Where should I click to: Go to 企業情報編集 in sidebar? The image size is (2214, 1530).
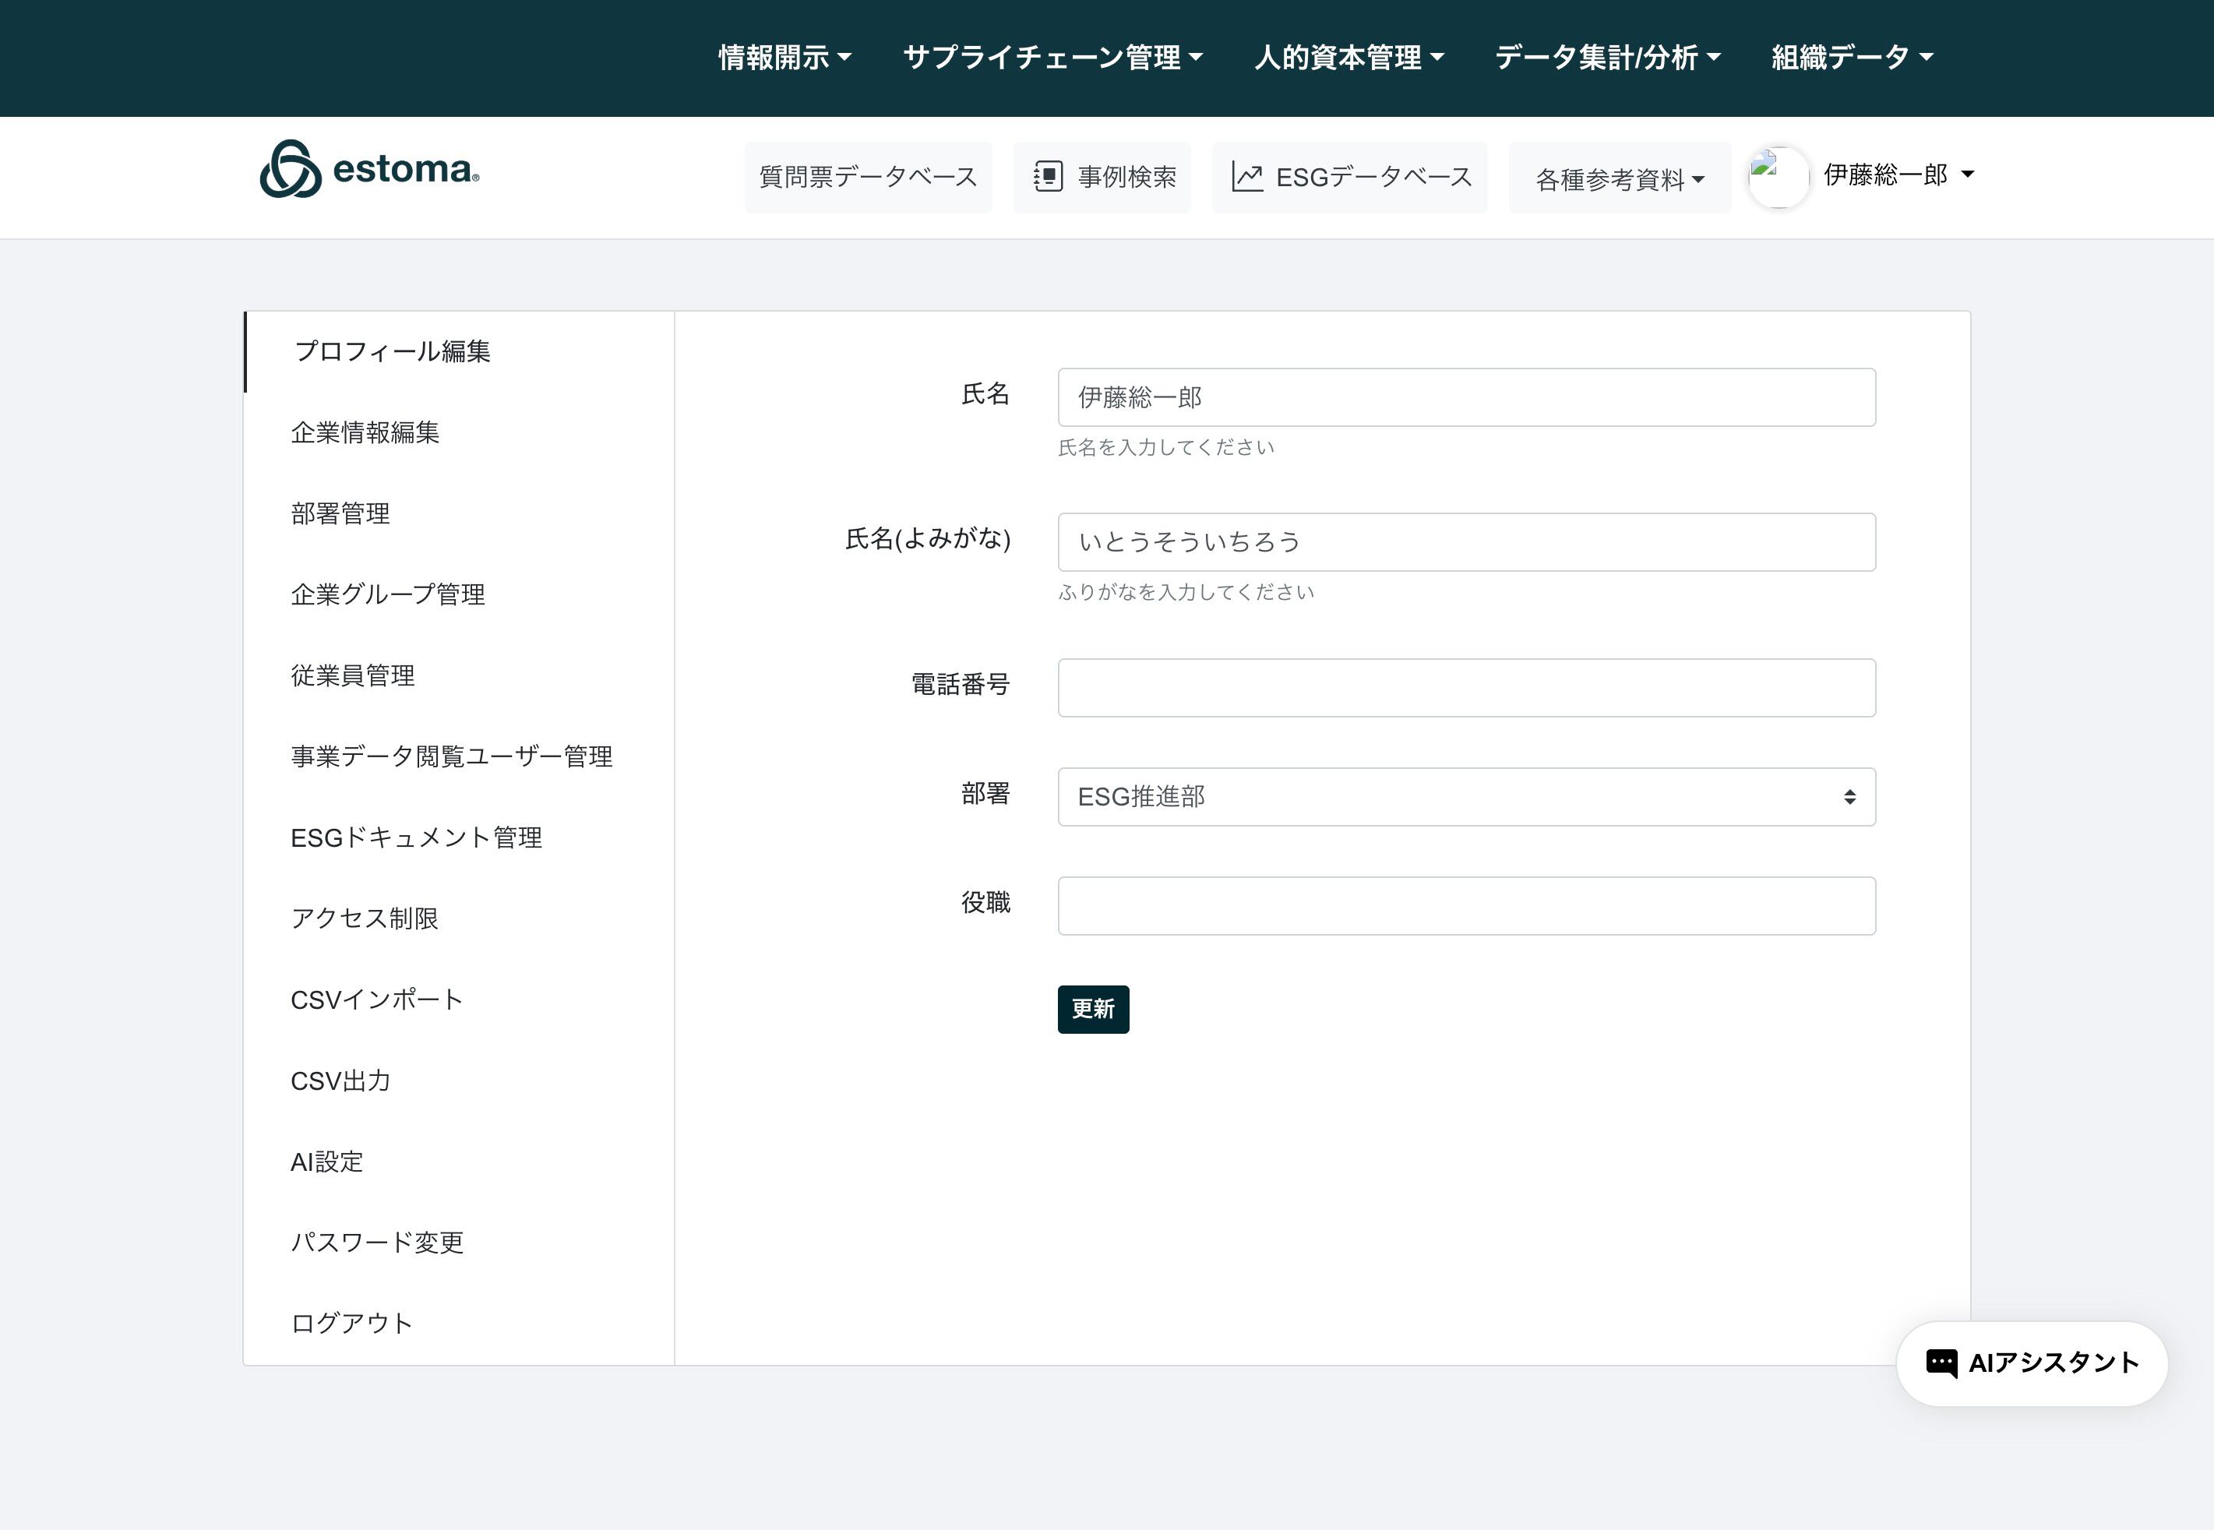coord(365,432)
